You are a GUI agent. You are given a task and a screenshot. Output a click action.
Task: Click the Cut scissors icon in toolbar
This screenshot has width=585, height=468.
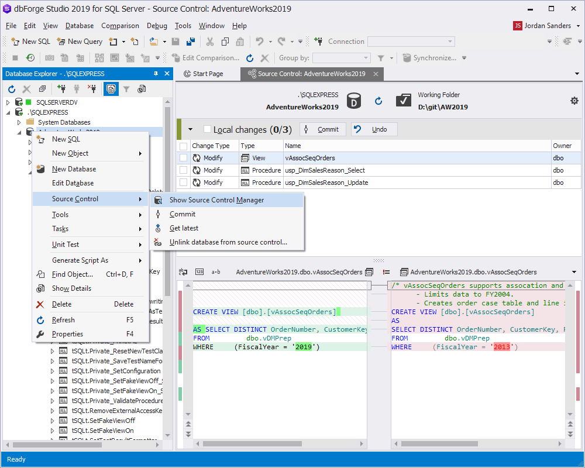click(210, 42)
